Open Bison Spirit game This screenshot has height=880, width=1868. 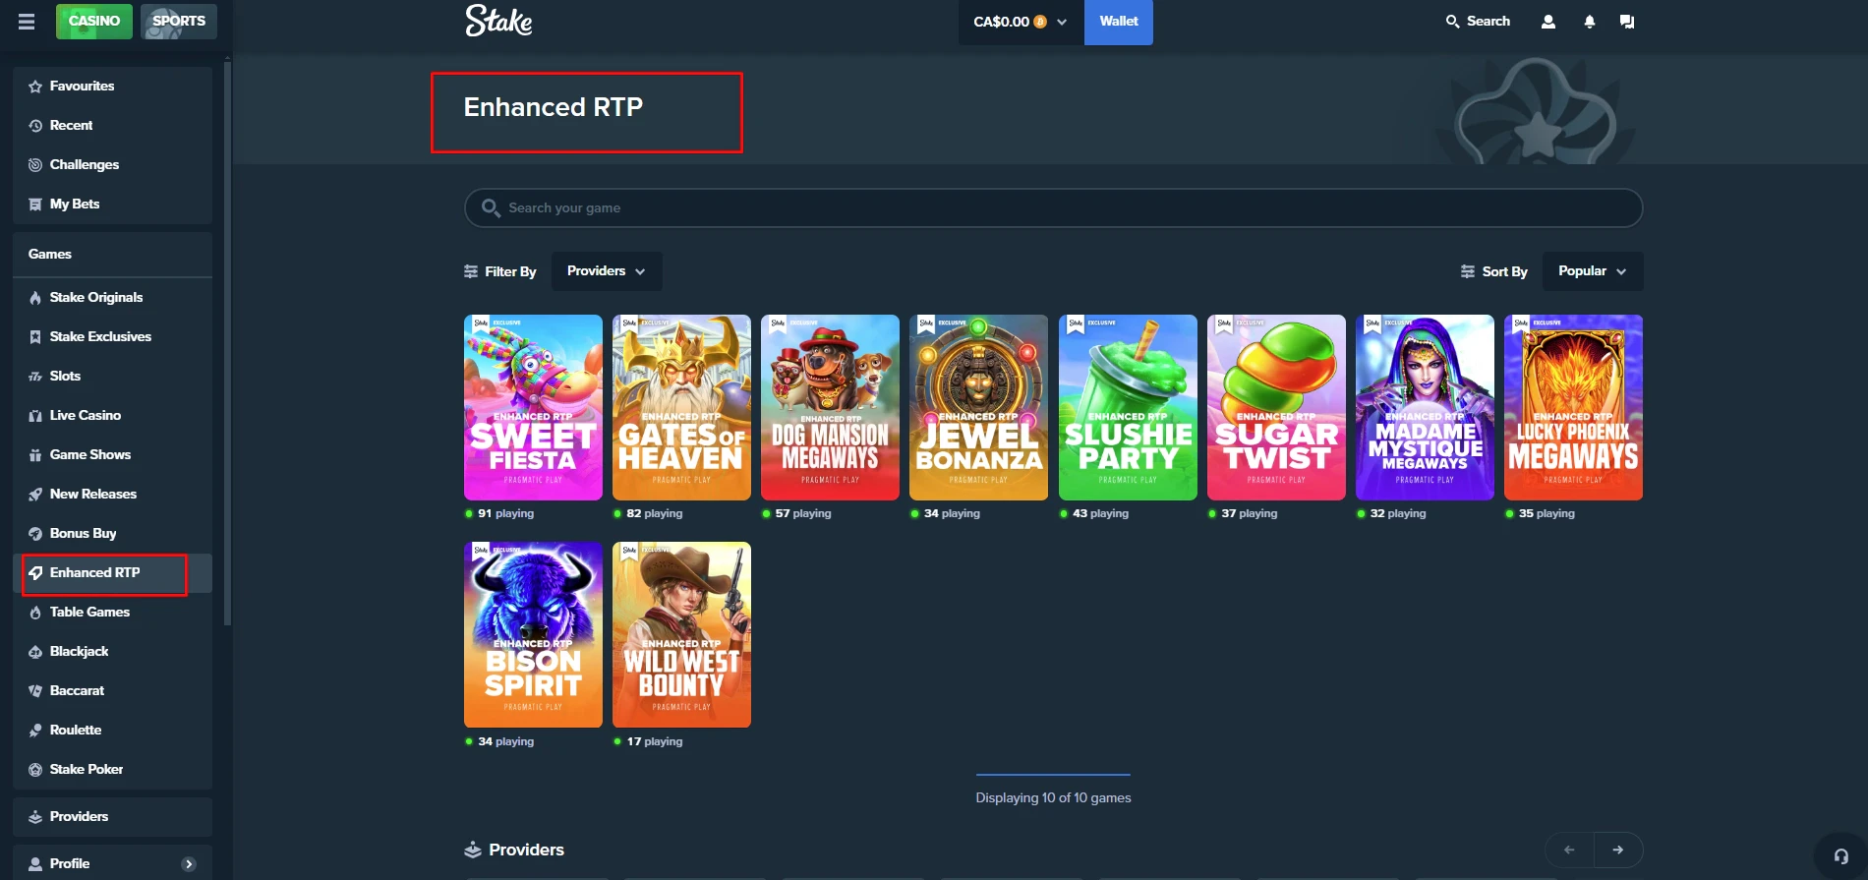click(x=533, y=634)
